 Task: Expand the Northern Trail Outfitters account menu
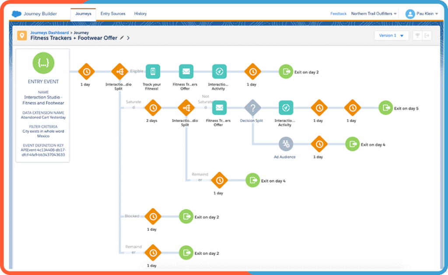point(374,14)
